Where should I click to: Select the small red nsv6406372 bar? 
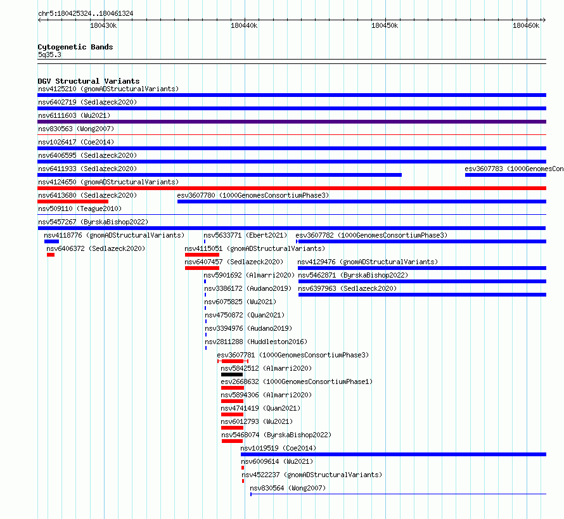(x=51, y=255)
